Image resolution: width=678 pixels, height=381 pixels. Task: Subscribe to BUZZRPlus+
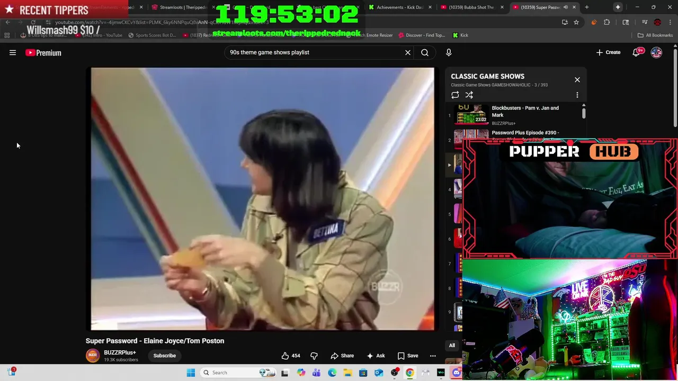(165, 356)
